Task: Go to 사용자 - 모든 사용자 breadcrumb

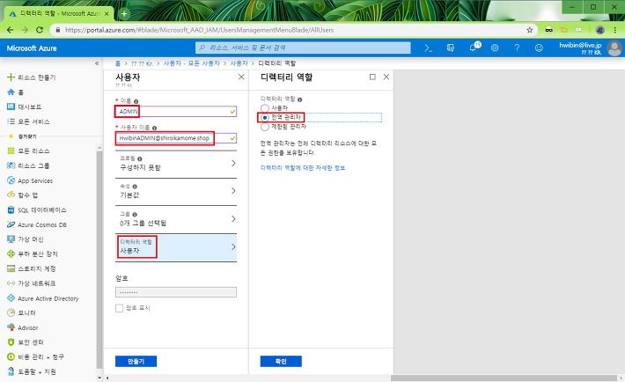Action: coord(192,63)
